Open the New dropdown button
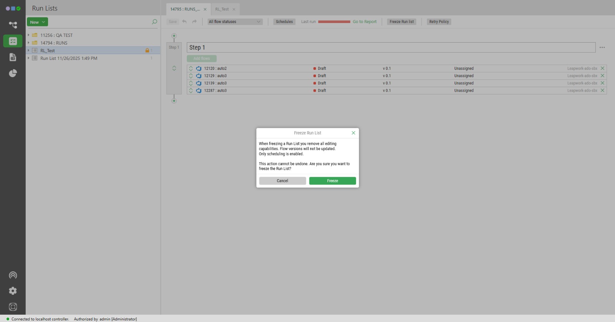This screenshot has width=615, height=322. [x=37, y=22]
